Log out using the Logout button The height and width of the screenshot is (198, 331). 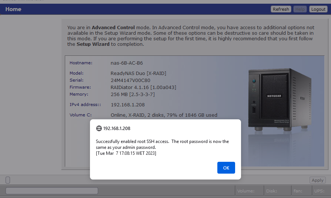[318, 9]
